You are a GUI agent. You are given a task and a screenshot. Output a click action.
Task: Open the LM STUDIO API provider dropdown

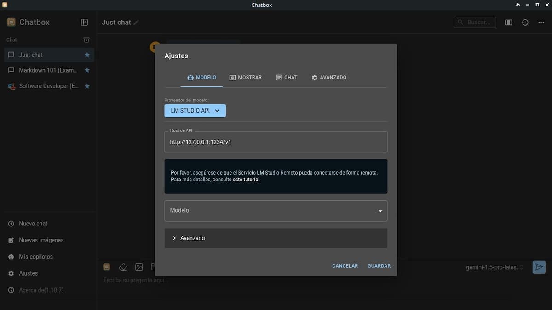tap(195, 111)
